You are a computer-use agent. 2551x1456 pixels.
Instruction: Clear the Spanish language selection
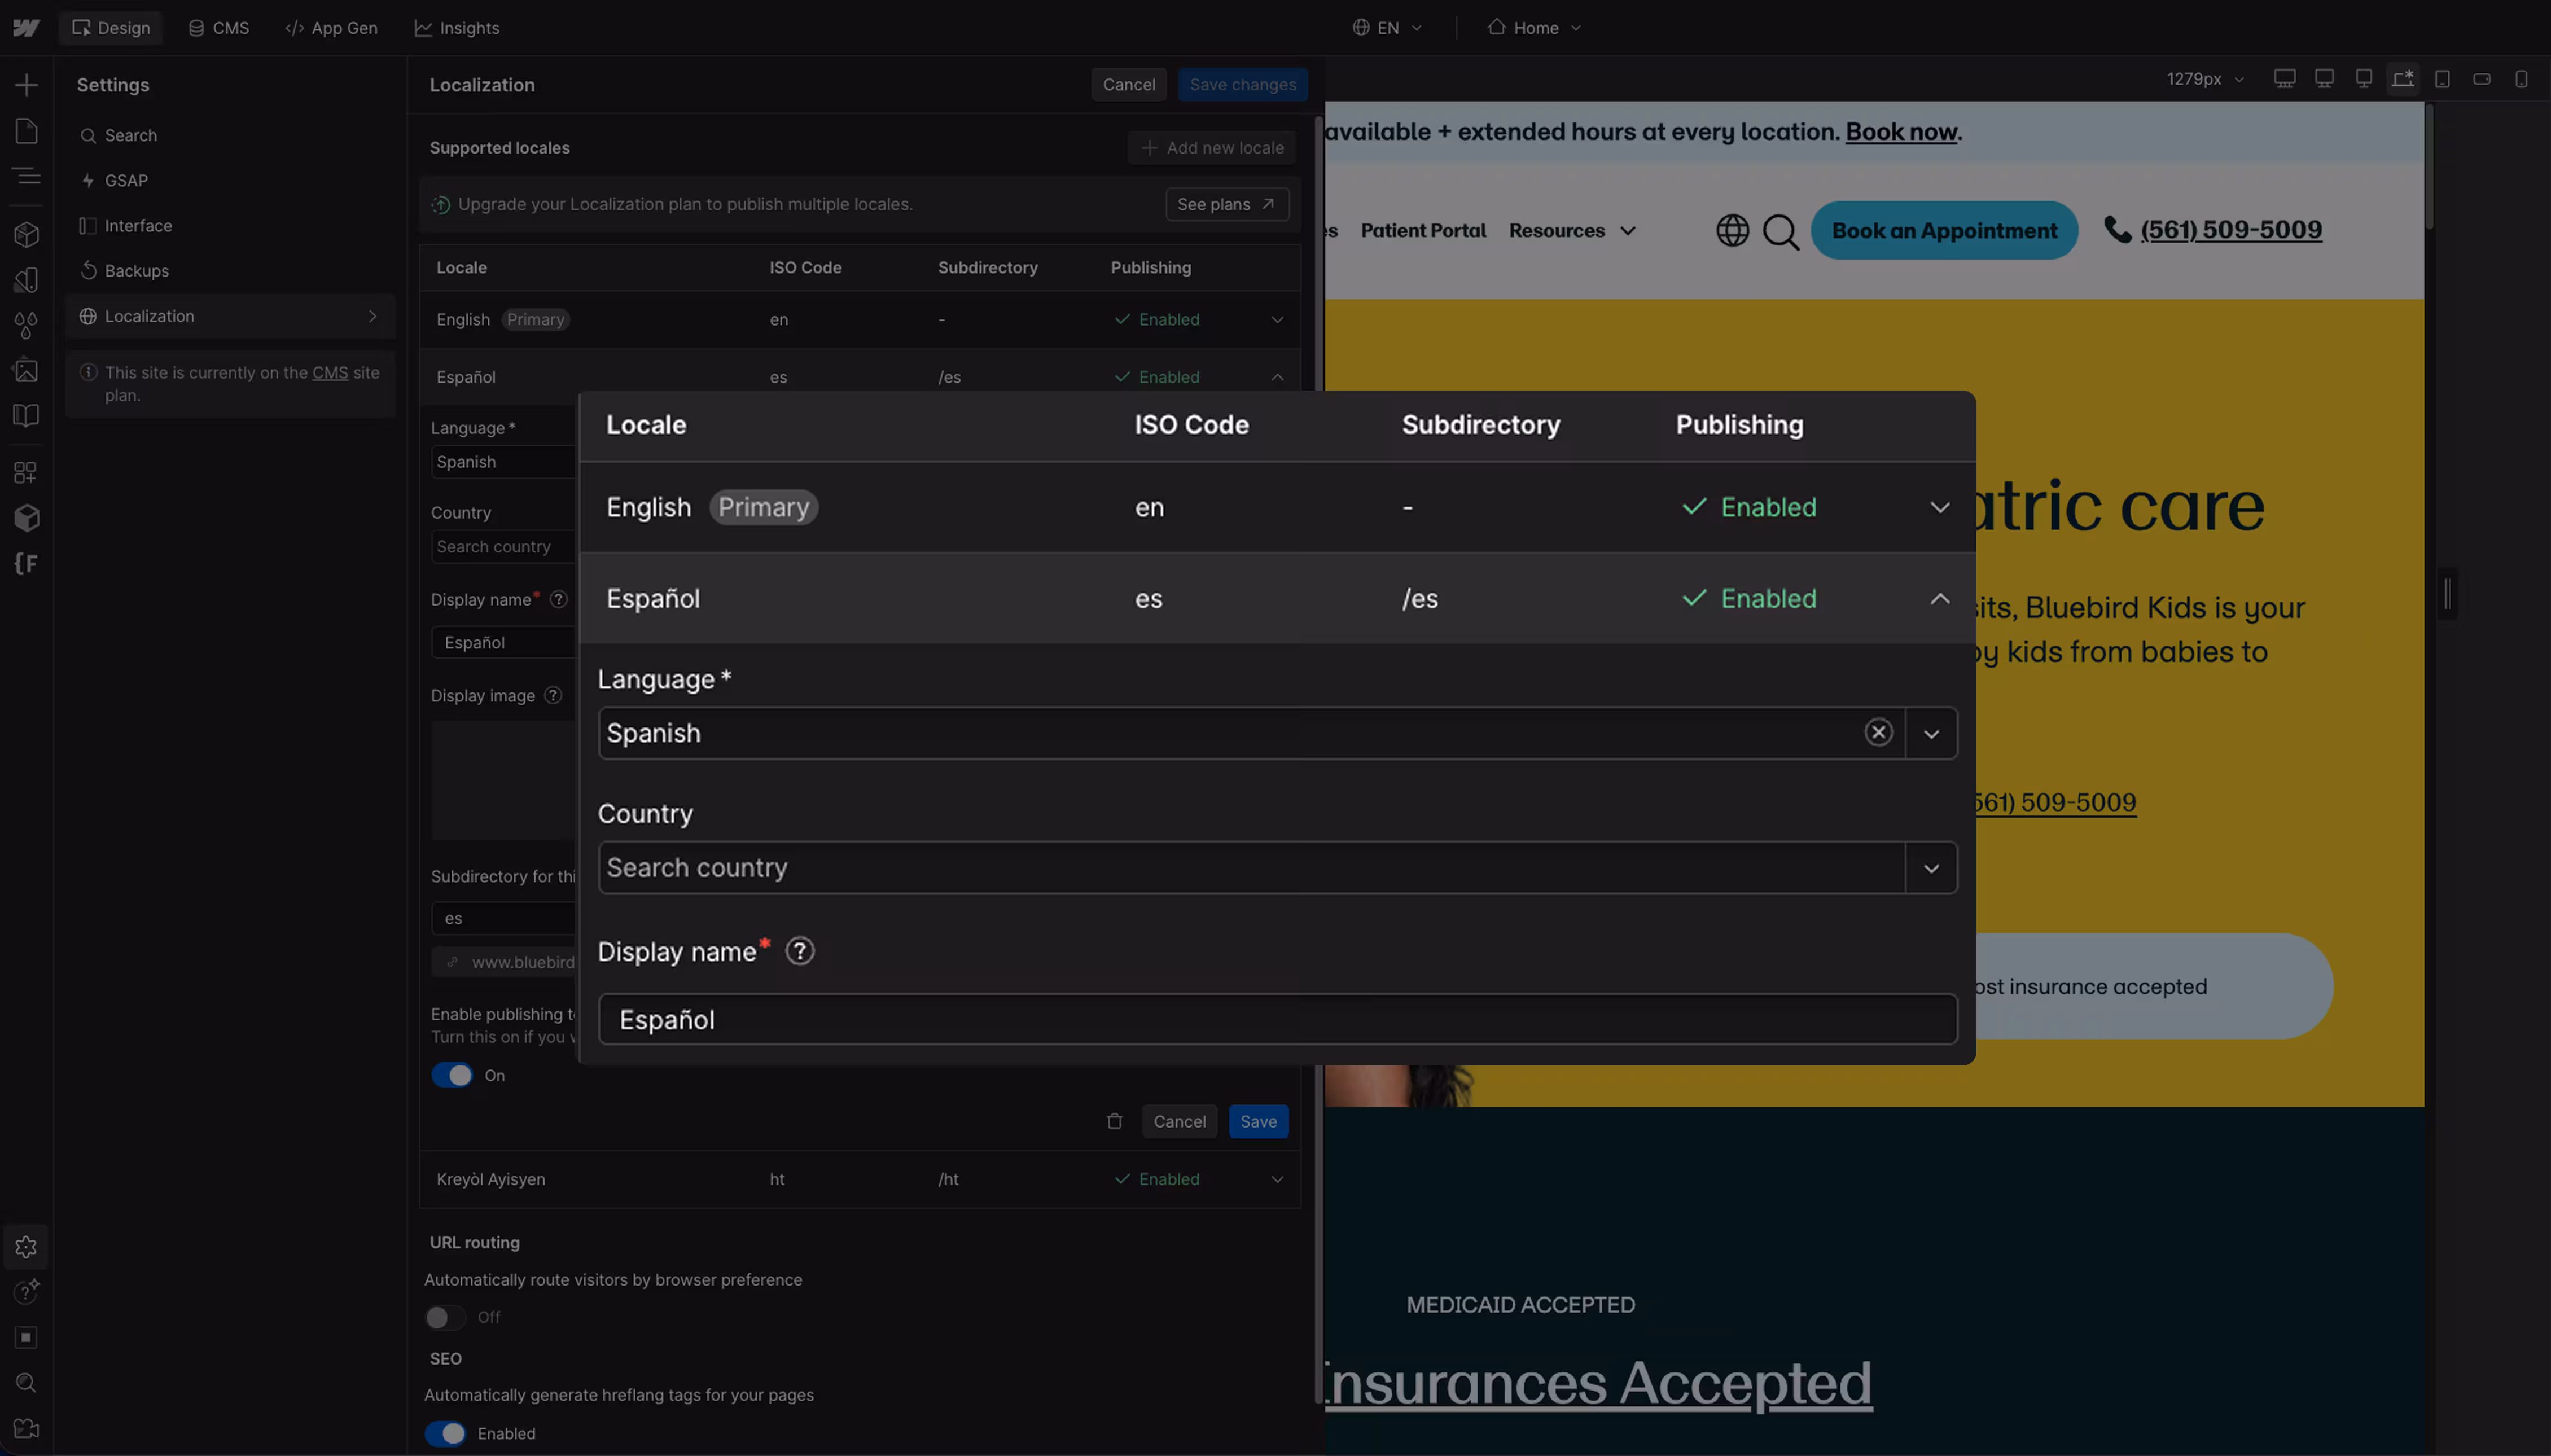click(x=1878, y=733)
